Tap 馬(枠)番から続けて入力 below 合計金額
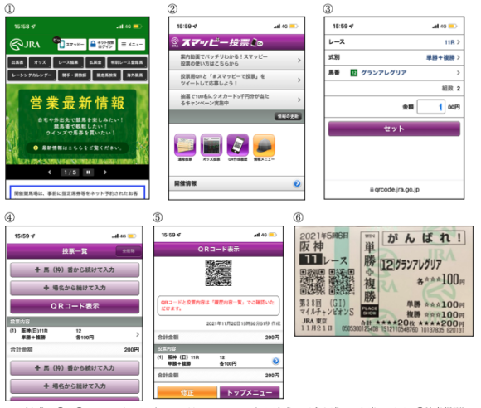The image size is (481, 408). (x=75, y=368)
